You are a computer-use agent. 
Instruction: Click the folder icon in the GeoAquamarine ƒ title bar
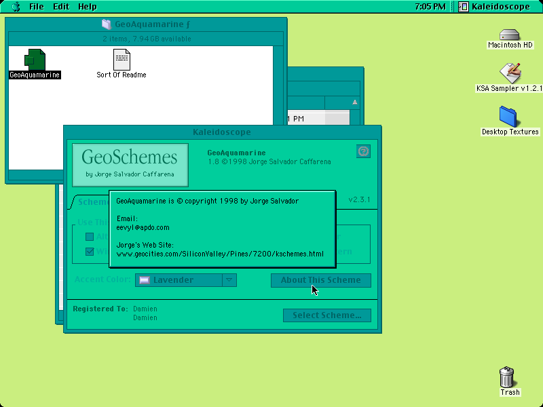[107, 24]
